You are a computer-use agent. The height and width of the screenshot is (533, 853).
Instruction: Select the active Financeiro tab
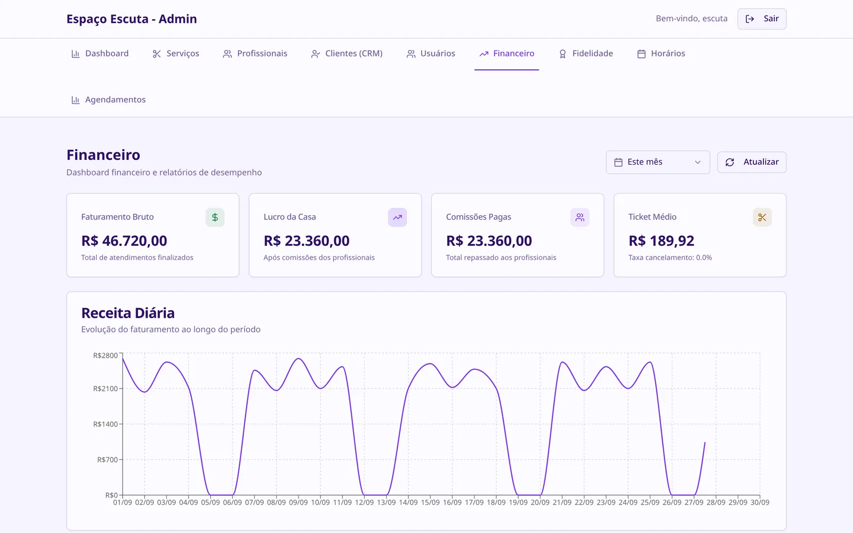click(x=506, y=54)
